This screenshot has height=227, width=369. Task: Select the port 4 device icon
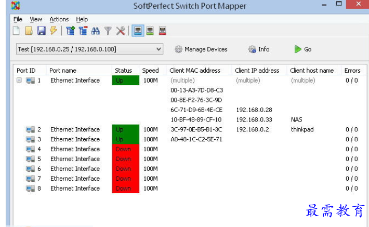click(x=30, y=149)
